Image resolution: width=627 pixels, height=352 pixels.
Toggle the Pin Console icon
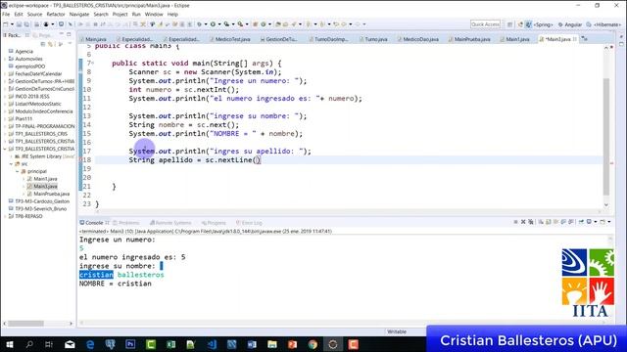point(581,222)
